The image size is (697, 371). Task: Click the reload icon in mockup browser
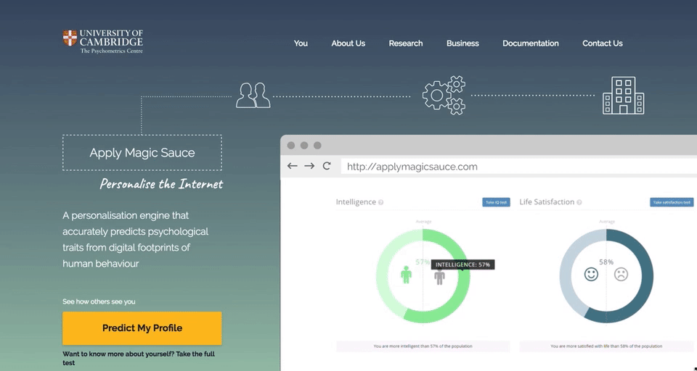327,166
